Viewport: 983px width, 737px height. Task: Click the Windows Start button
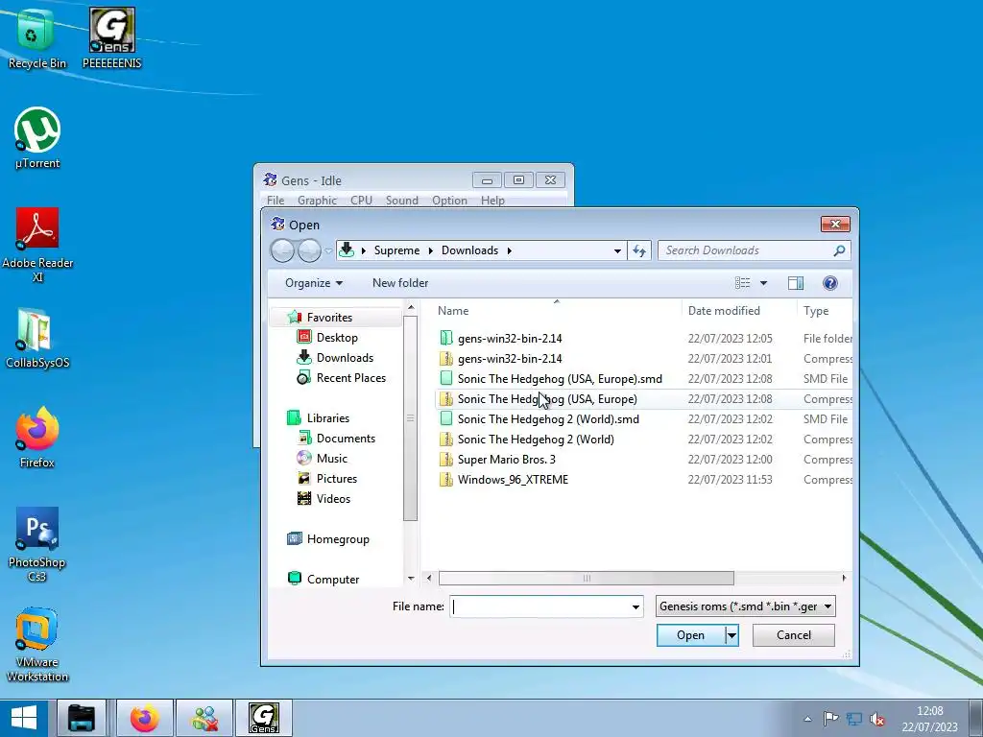(24, 718)
